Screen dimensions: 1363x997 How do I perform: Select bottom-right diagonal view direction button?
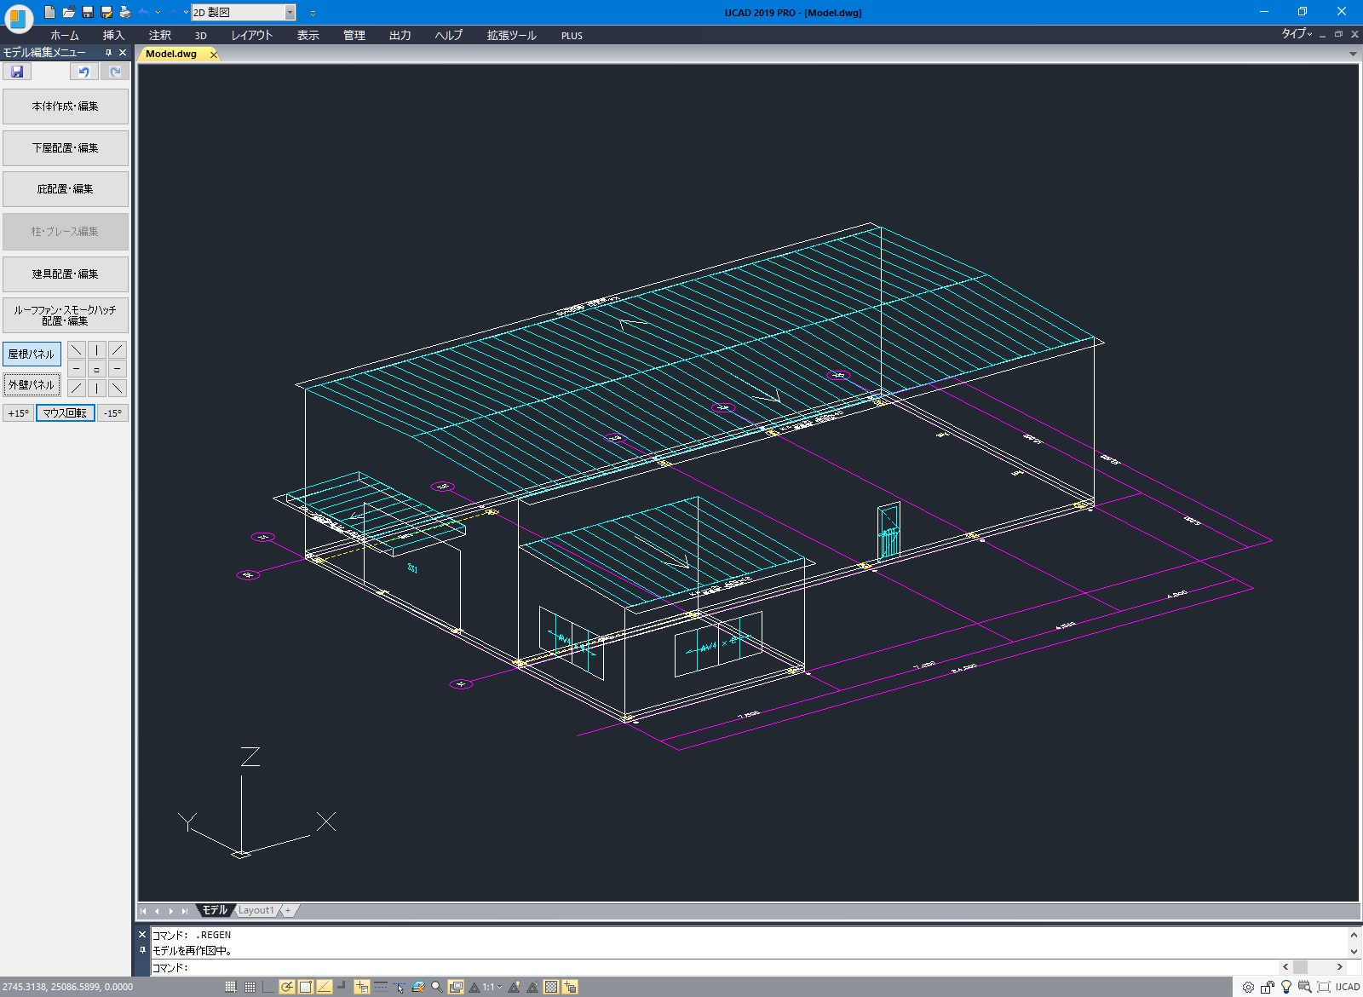click(118, 388)
